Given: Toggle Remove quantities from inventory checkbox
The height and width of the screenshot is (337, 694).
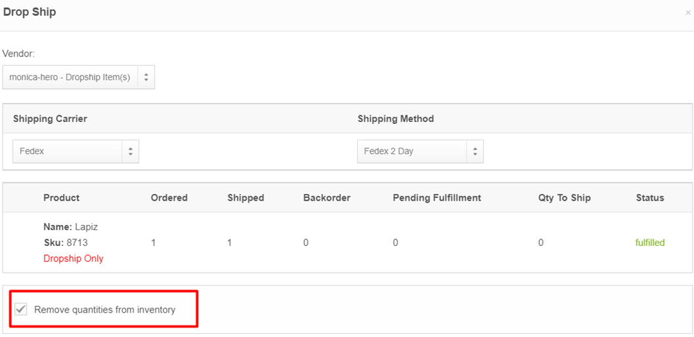Looking at the screenshot, I should (x=22, y=309).
